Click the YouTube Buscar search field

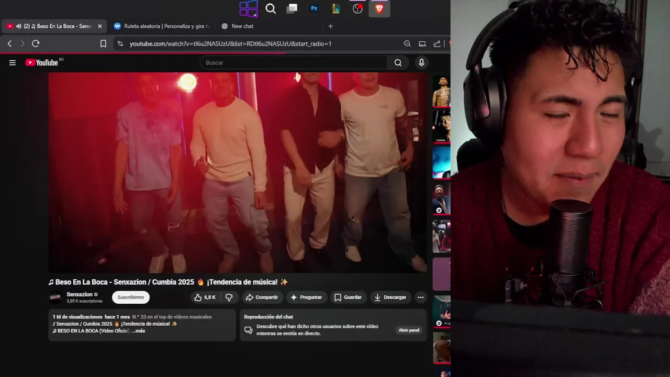coord(294,63)
